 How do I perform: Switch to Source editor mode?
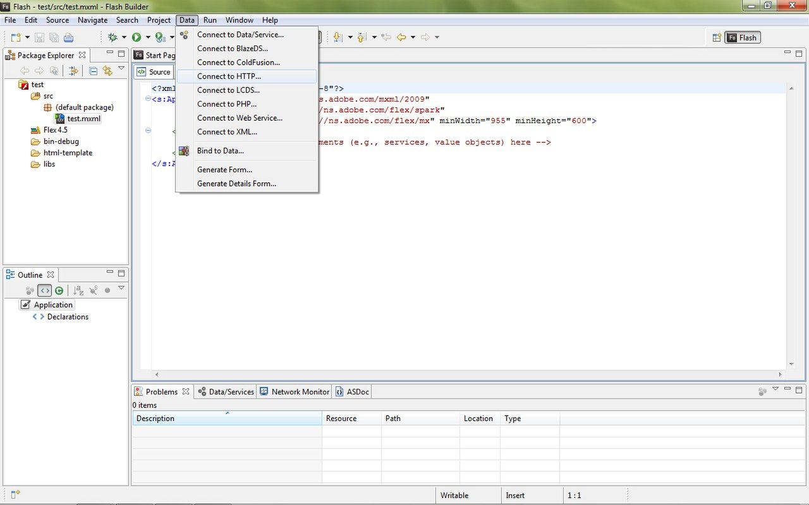coord(154,72)
